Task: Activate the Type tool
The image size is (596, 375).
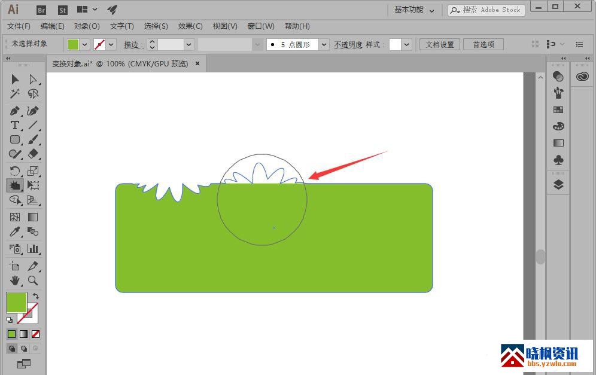Action: click(x=15, y=125)
